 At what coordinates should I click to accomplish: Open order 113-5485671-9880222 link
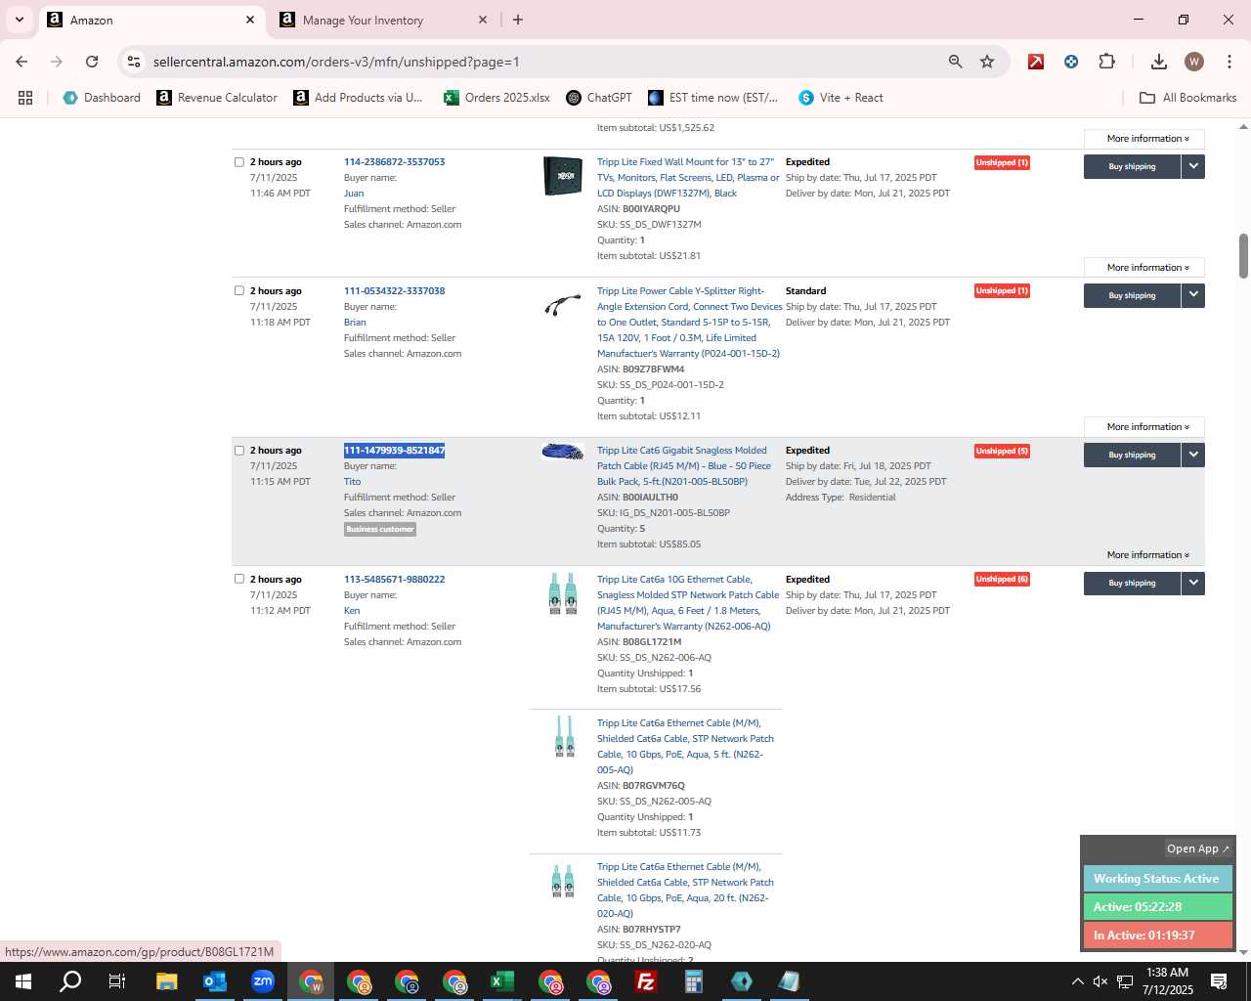click(394, 580)
